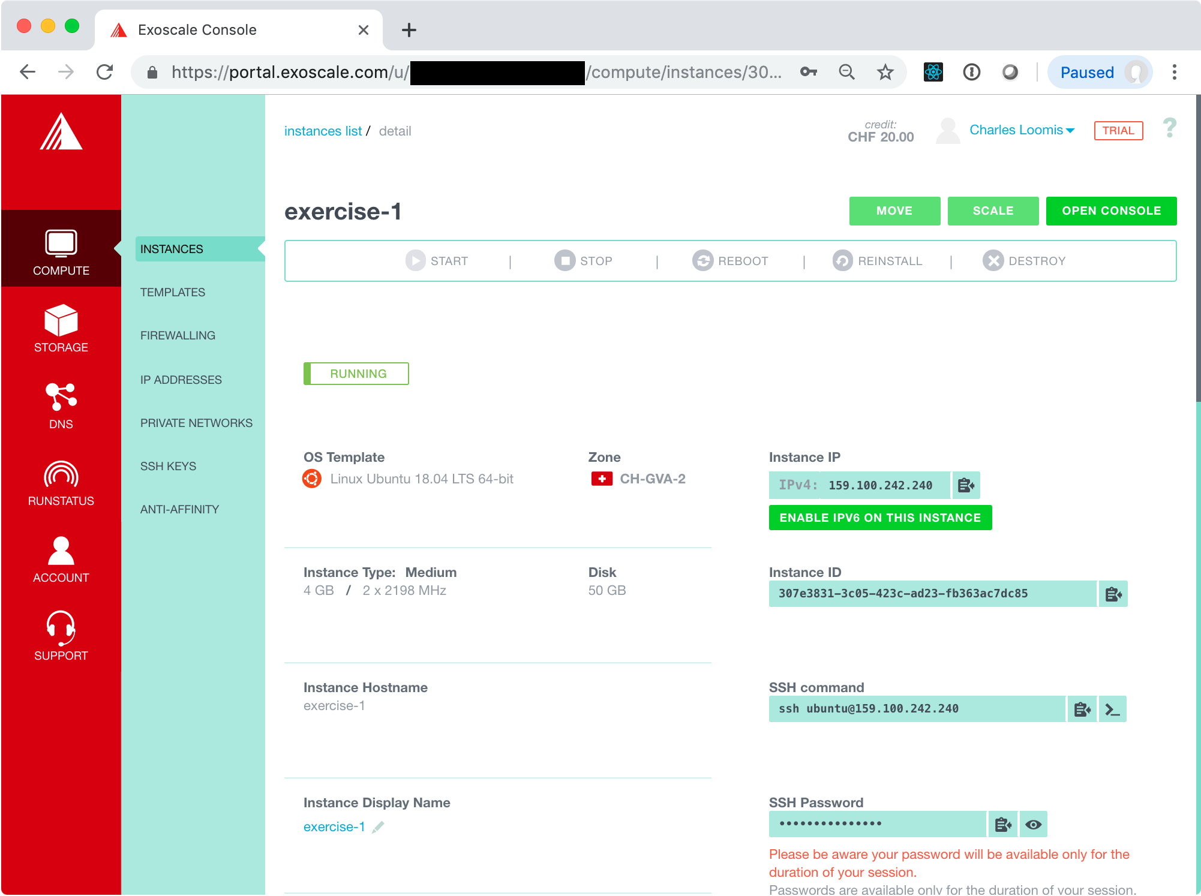The height and width of the screenshot is (896, 1201).
Task: Click the Instance ID text field
Action: coord(932,594)
